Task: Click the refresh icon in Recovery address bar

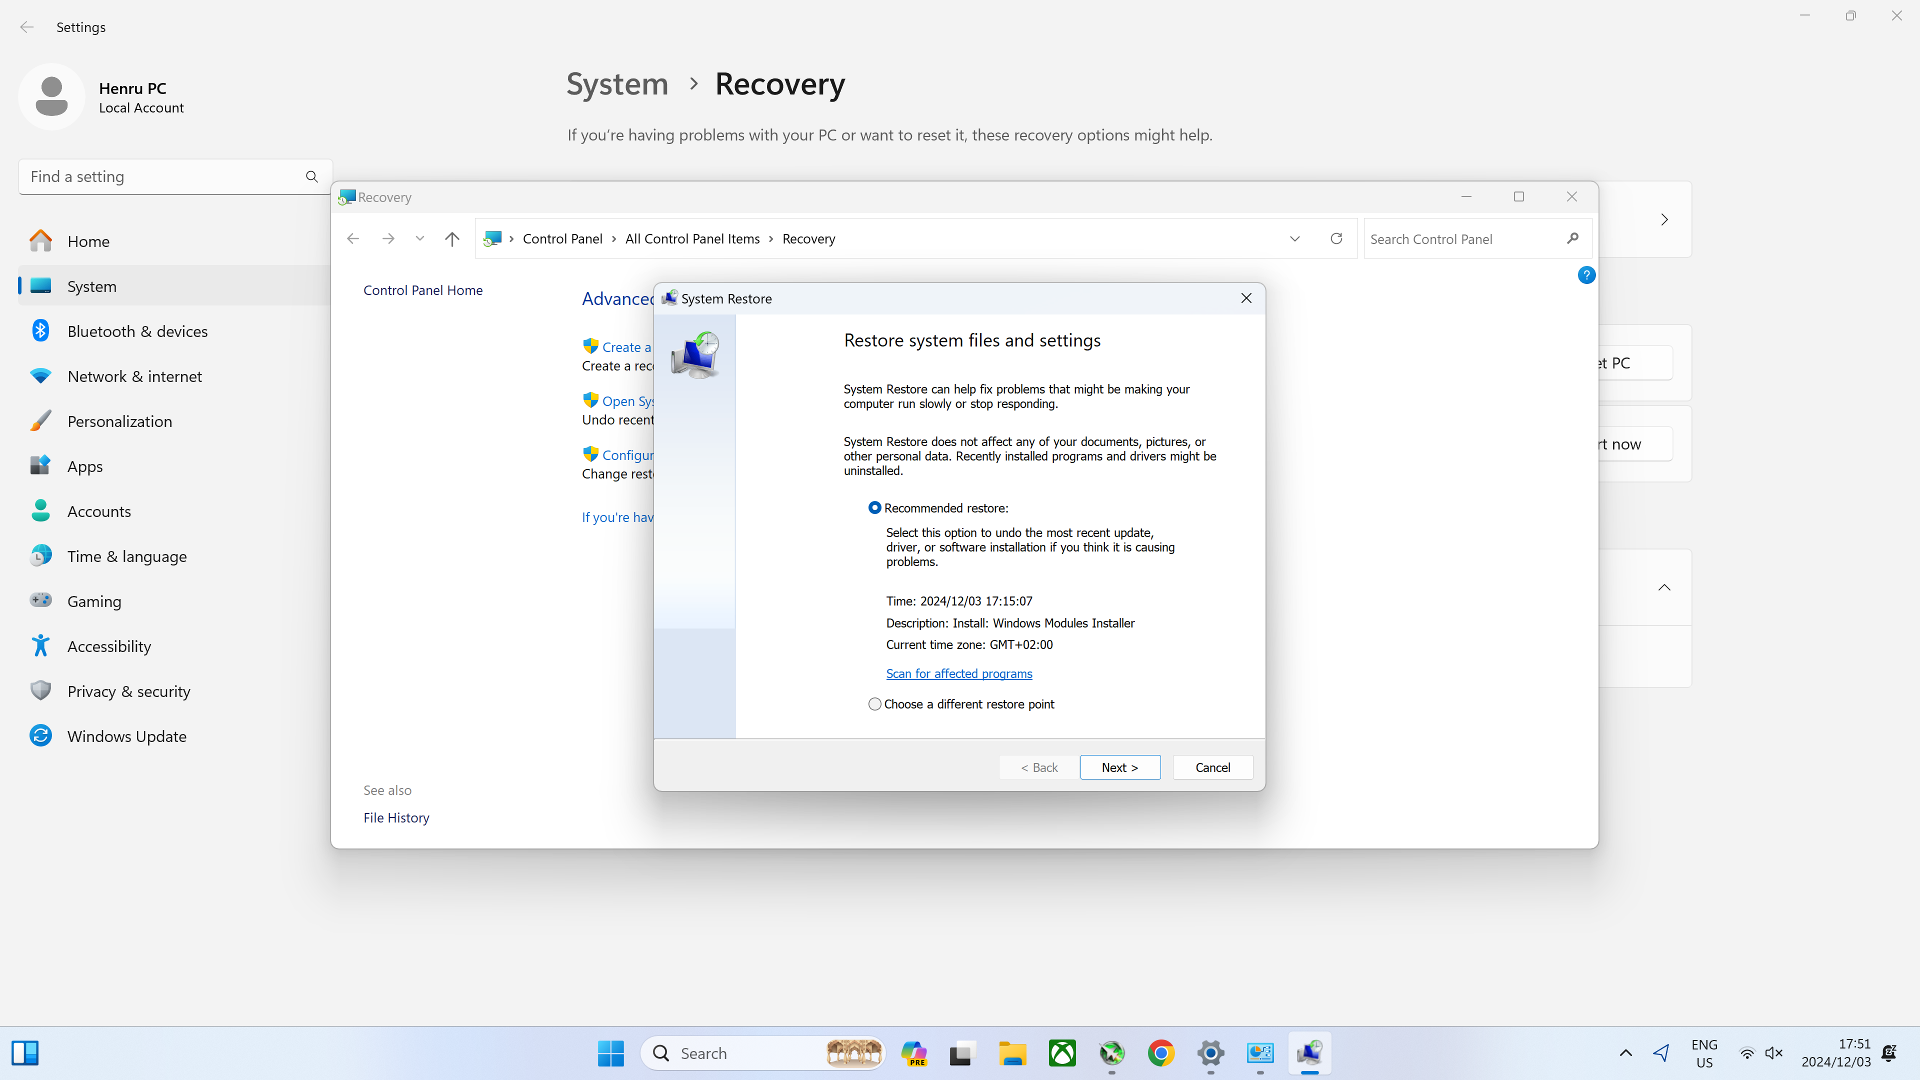Action: coord(1336,238)
